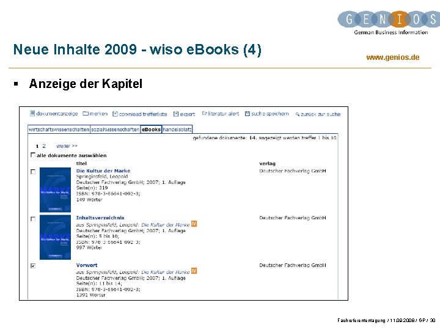Viewport: 440px width, 330px height.
Task: Click text 'Springinsfeld, Leopold'
Action: click(102, 177)
